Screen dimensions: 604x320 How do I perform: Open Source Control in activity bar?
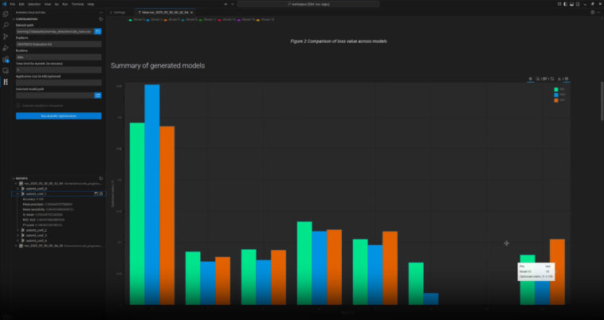point(6,36)
